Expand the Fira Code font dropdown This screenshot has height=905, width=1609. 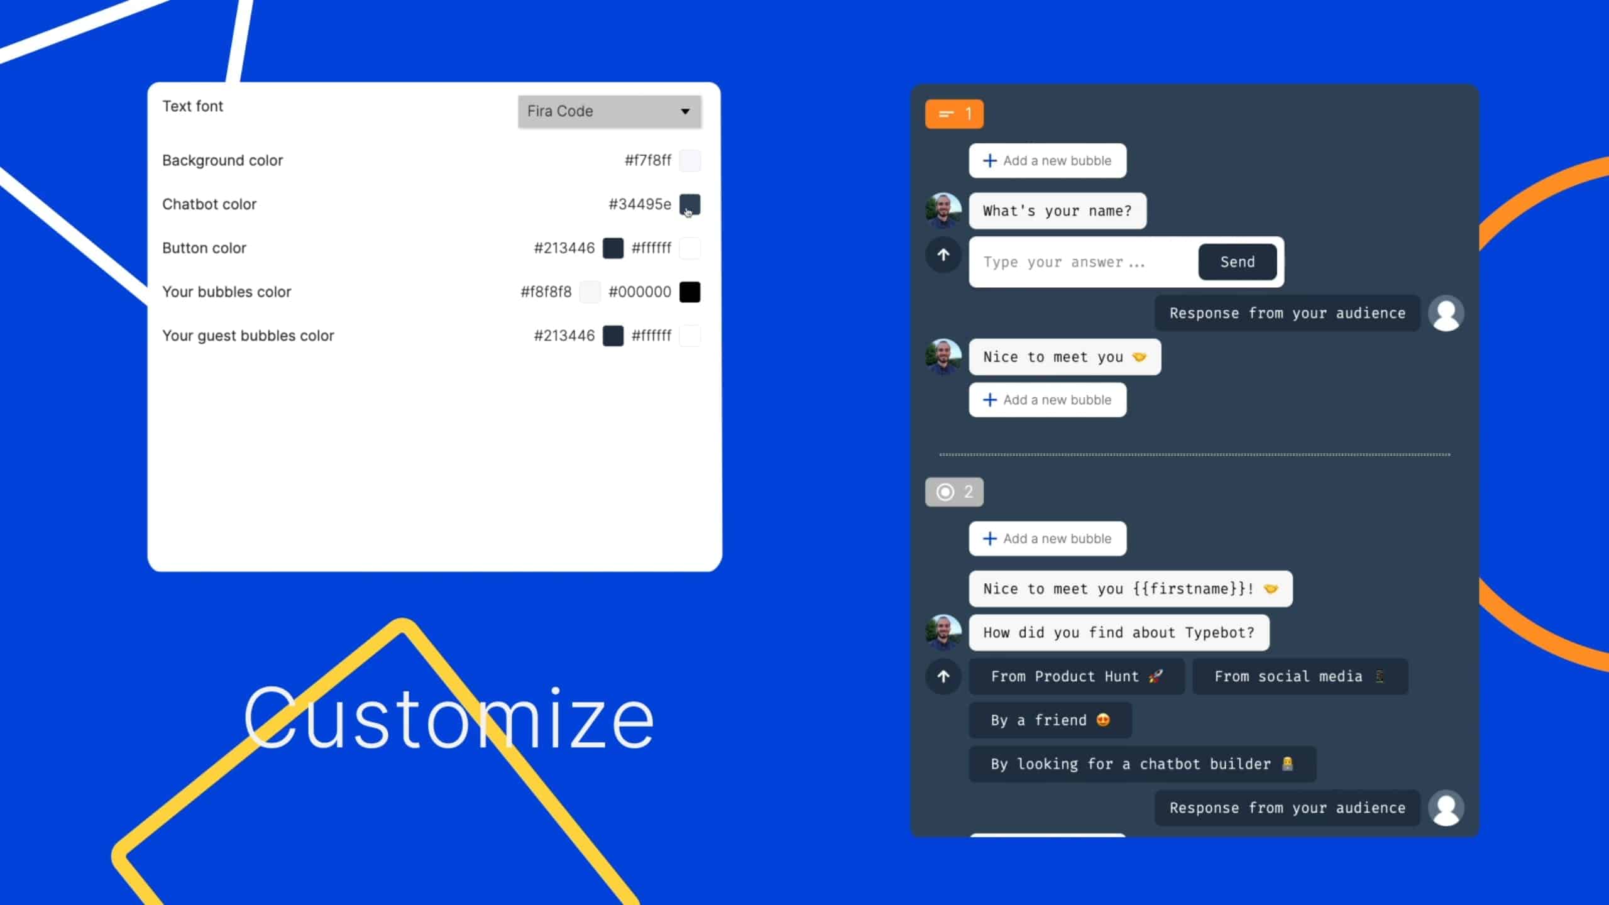[x=685, y=111]
